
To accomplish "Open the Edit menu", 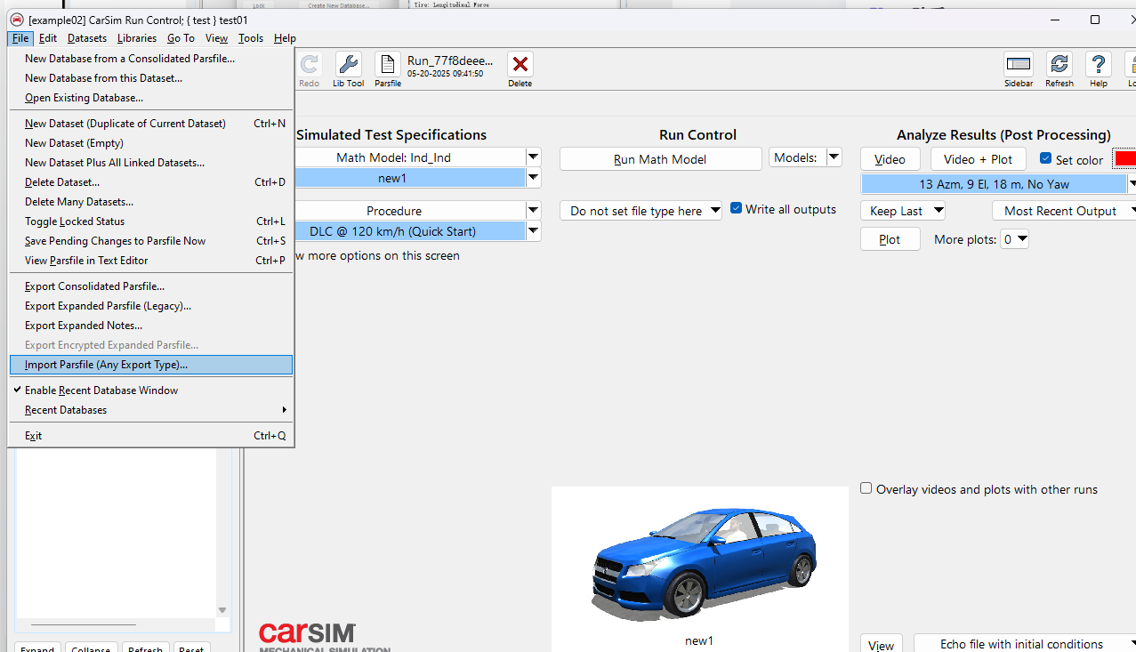I will pos(48,38).
